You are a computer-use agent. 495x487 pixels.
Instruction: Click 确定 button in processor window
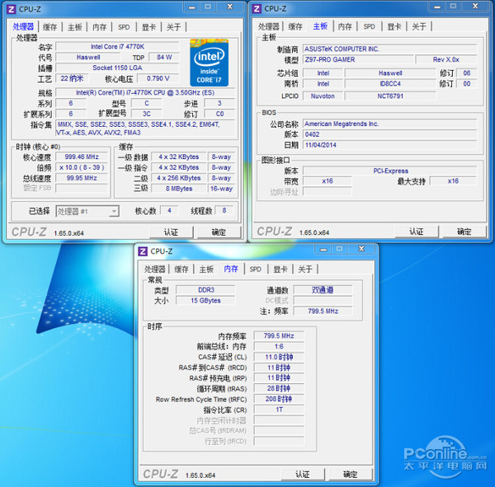(219, 232)
